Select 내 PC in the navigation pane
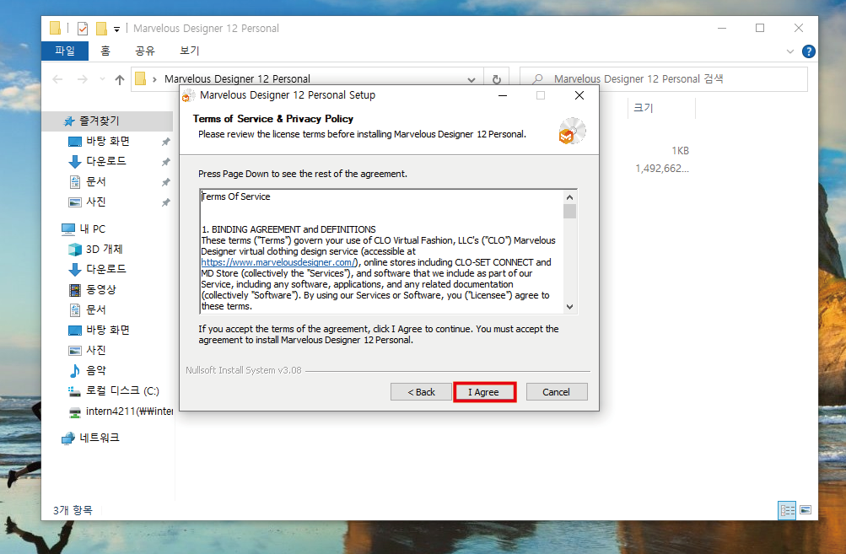Image resolution: width=846 pixels, height=554 pixels. pos(92,229)
